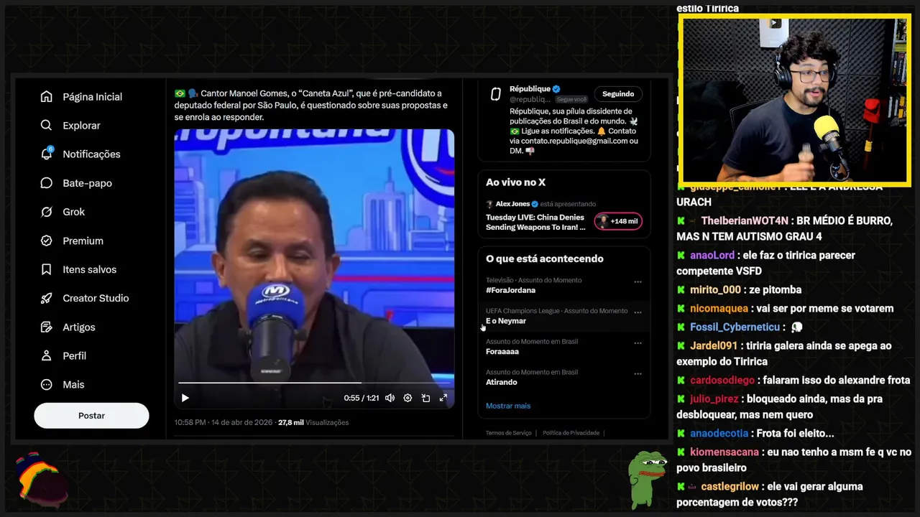Image resolution: width=920 pixels, height=517 pixels.
Task: Open the Itens salvos bookmark icon
Action: coord(47,269)
